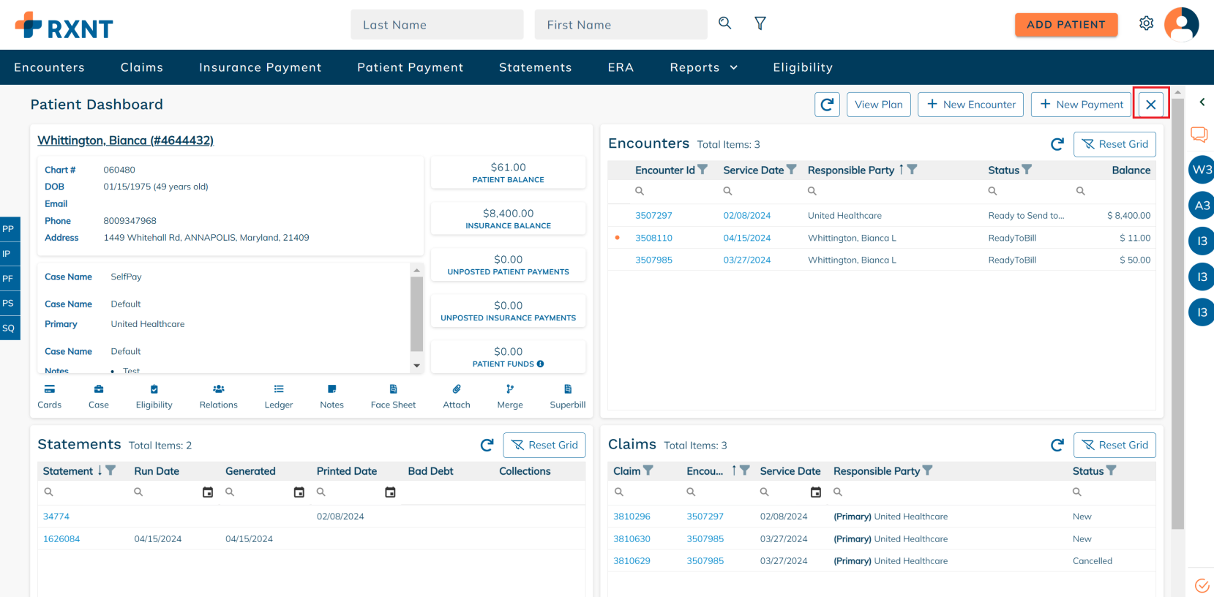The image size is (1214, 597).
Task: Open the Eligibility menu item
Action: click(802, 67)
